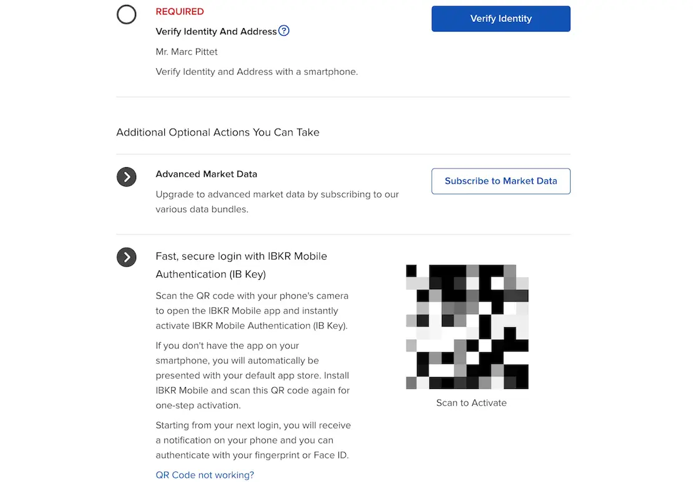Click the 'Scan to Activate' caption
Image resolution: width=693 pixels, height=482 pixels.
pyautogui.click(x=471, y=403)
